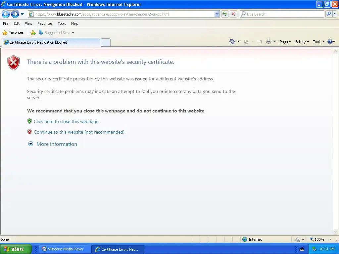
Task: Select the Certificate Error tab
Action: coord(51,42)
